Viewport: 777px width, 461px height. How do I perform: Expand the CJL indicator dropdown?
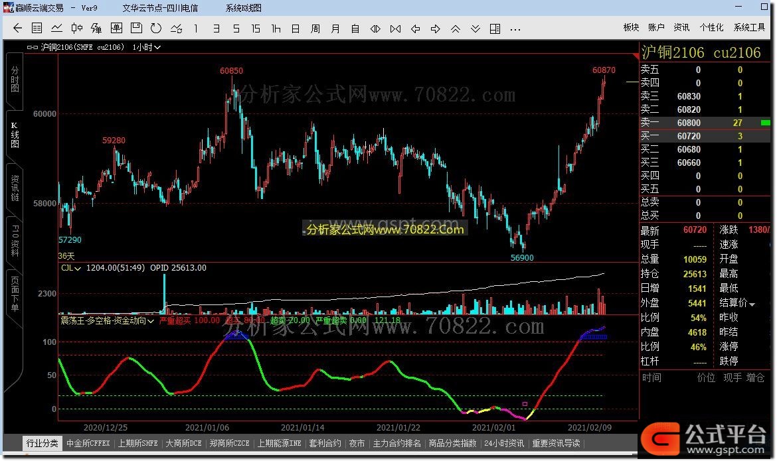(x=71, y=268)
